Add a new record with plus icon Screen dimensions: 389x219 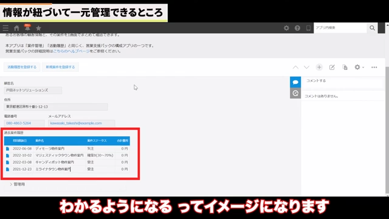click(x=319, y=68)
